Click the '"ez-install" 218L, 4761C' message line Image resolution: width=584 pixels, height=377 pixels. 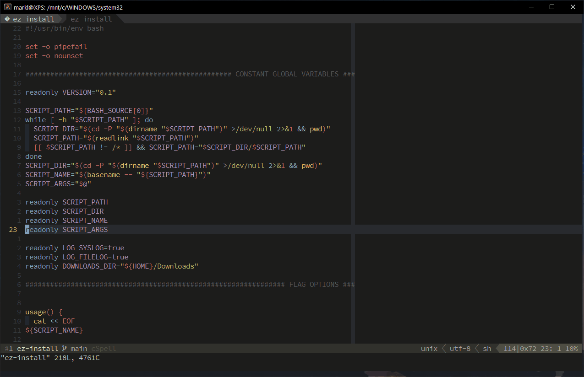50,358
